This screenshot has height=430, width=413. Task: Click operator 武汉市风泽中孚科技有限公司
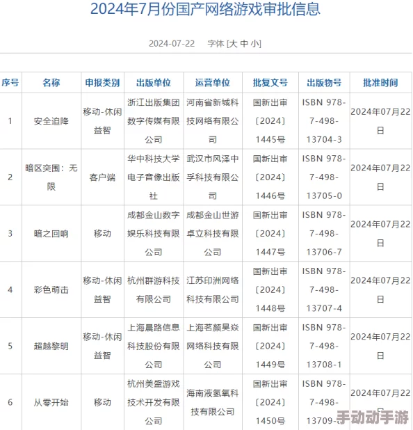(213, 177)
